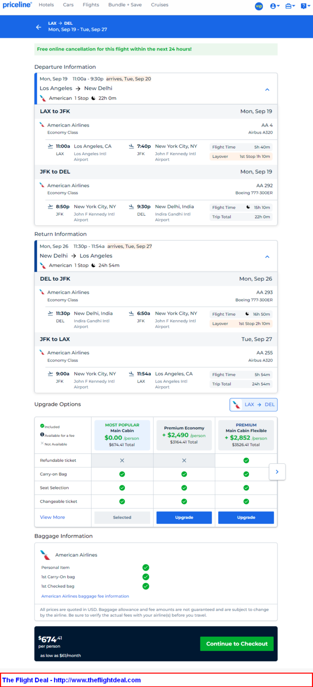Click the Priceline logo
This screenshot has width=313, height=687.
pos(17,5)
